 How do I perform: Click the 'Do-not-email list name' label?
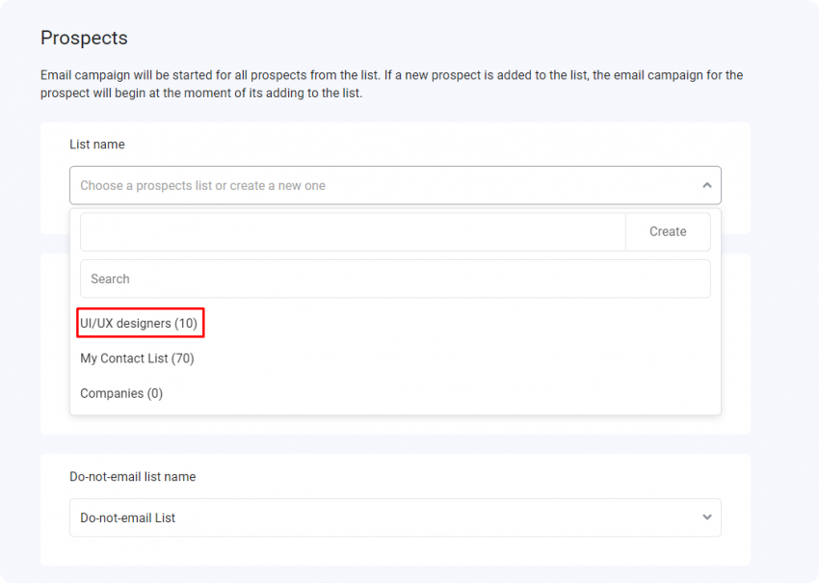tap(133, 476)
